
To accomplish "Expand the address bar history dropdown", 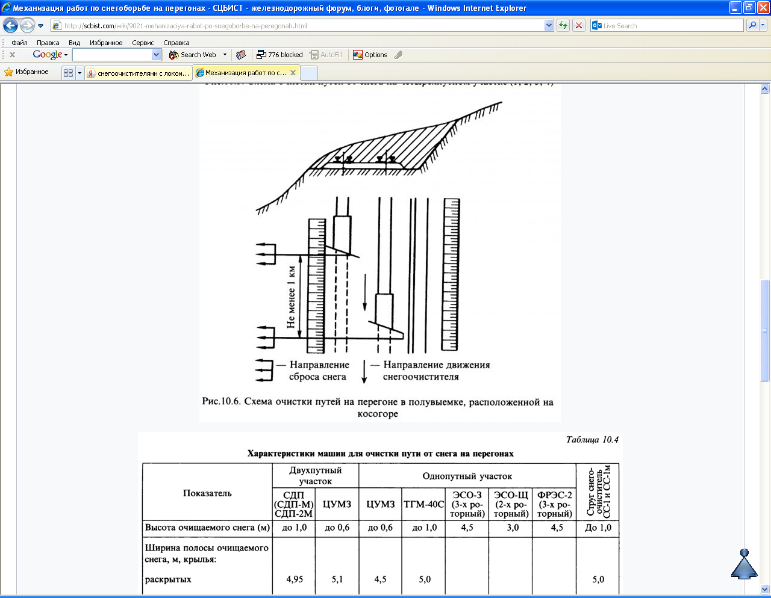I will (x=549, y=26).
